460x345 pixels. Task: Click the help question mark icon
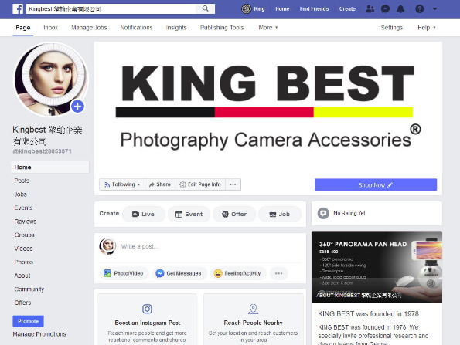point(420,9)
